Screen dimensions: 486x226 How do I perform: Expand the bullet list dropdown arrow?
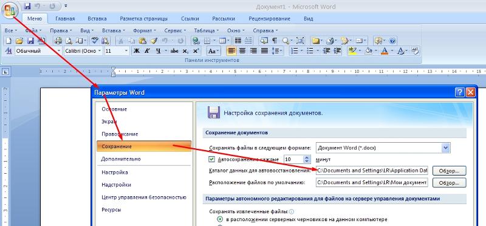point(317,51)
